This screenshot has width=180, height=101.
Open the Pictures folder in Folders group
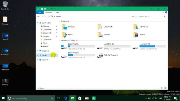click(x=104, y=35)
